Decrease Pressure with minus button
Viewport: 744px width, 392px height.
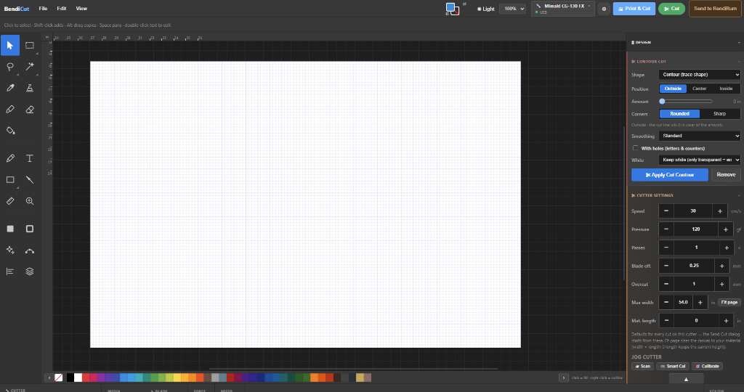[x=666, y=229]
